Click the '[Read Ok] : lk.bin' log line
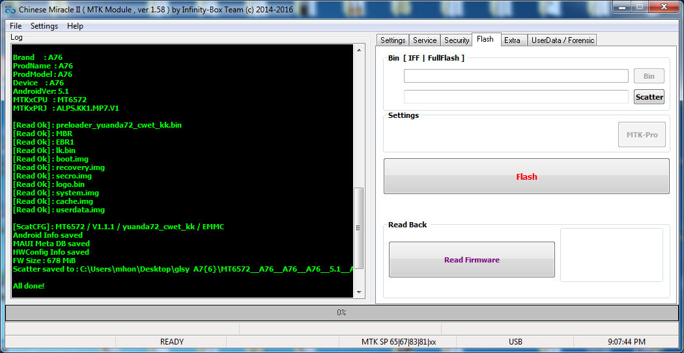The width and height of the screenshot is (684, 353). coord(44,150)
